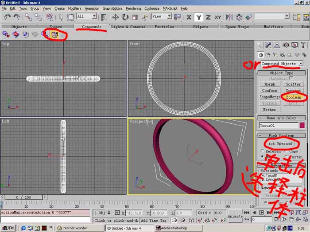Image resolution: width=310 pixels, height=232 pixels.
Task: Click the Scatter object type button
Action: [293, 84]
